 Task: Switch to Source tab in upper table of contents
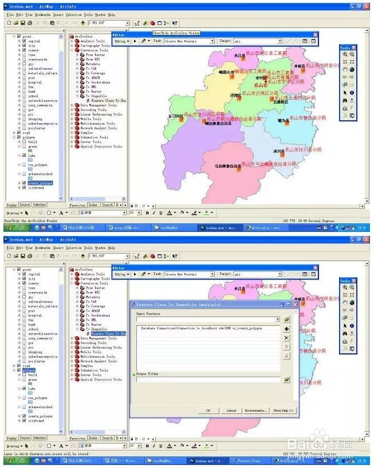(x=25, y=205)
